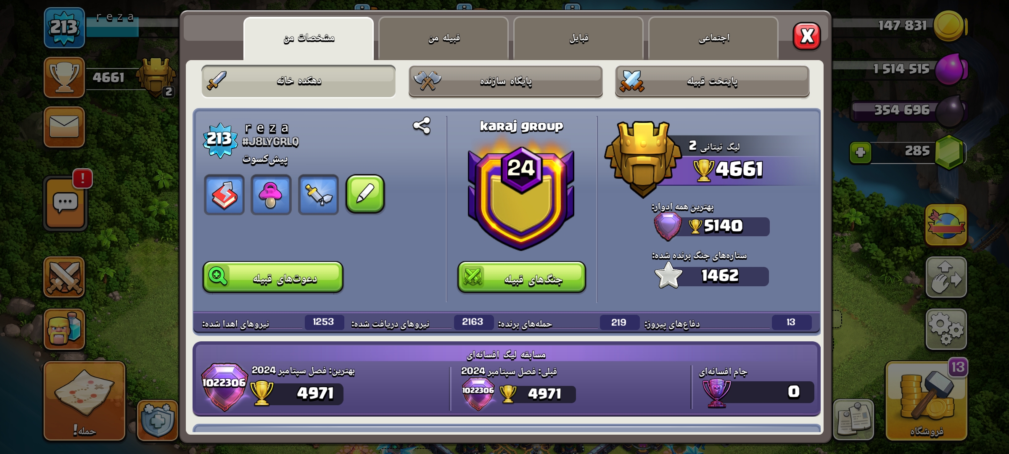Switch to the قبیله من tab
This screenshot has height=454, width=1009.
point(444,38)
